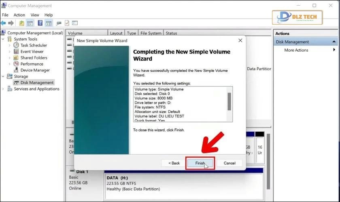340x202 pixels.
Task: Open Device Manager in System Tools
Action: click(35, 70)
